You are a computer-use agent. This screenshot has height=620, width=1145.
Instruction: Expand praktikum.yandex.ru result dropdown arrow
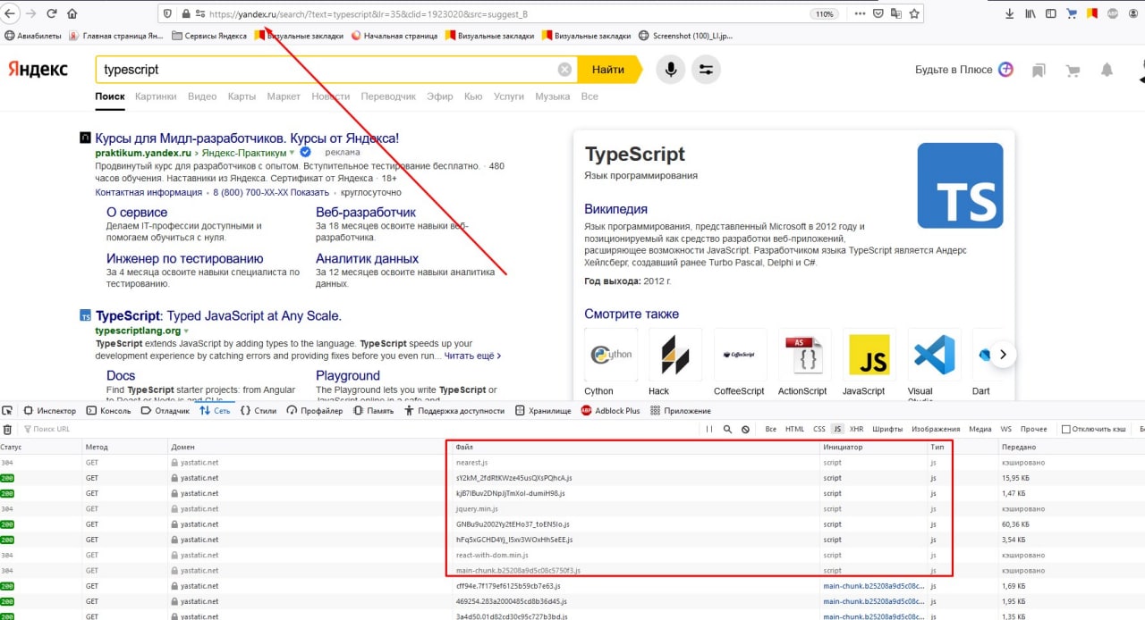pyautogui.click(x=292, y=153)
